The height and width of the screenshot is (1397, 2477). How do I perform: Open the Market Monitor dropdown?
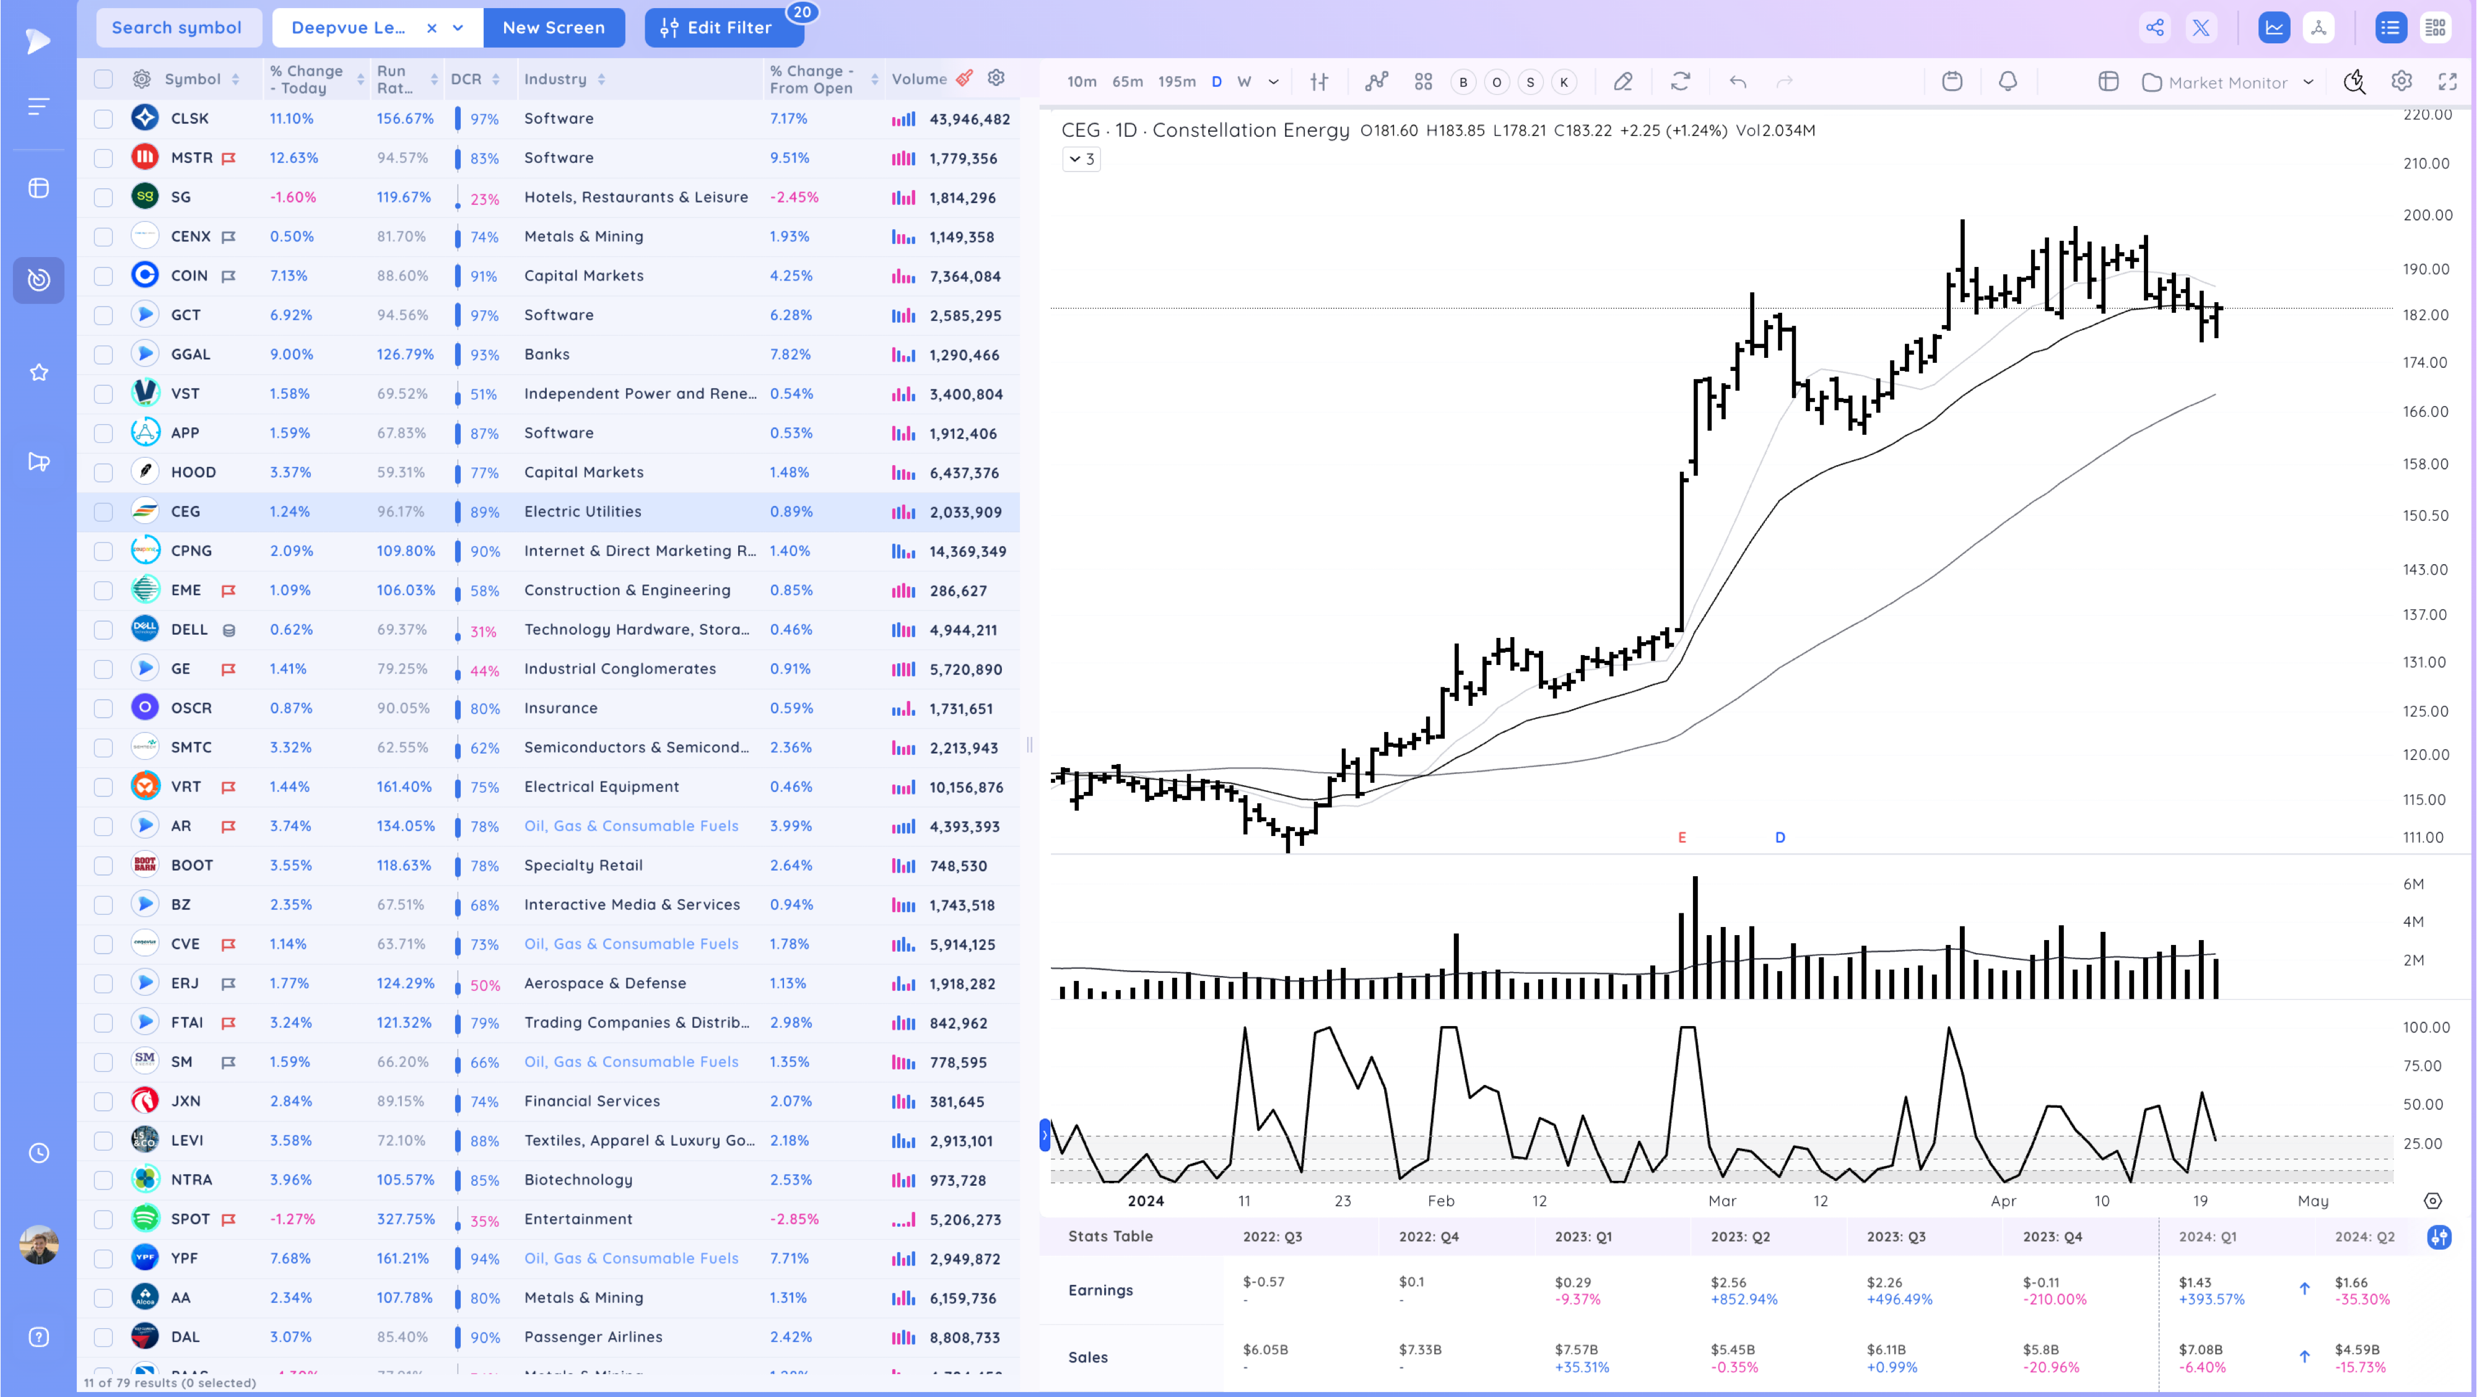click(x=2227, y=83)
